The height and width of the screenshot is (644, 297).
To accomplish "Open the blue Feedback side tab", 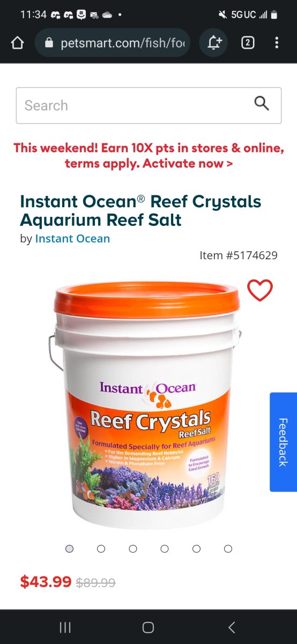I will 283,442.
